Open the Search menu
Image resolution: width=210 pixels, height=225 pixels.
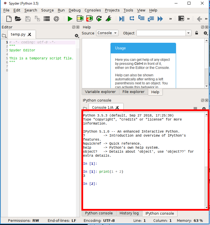[x=30, y=10]
